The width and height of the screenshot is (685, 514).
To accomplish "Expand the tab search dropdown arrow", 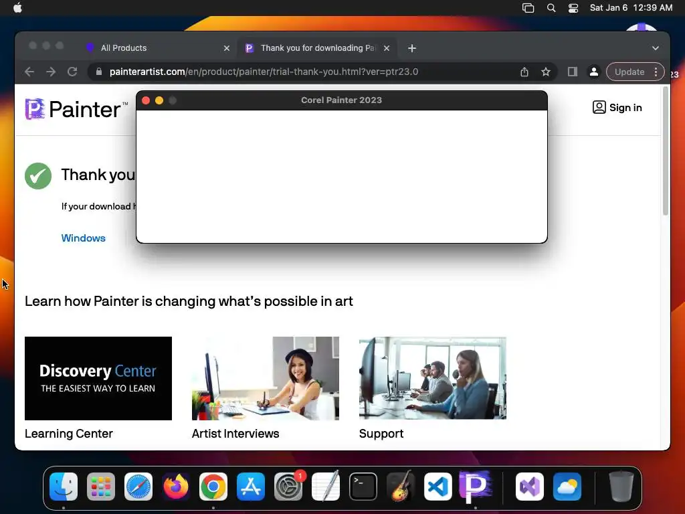I will click(655, 48).
